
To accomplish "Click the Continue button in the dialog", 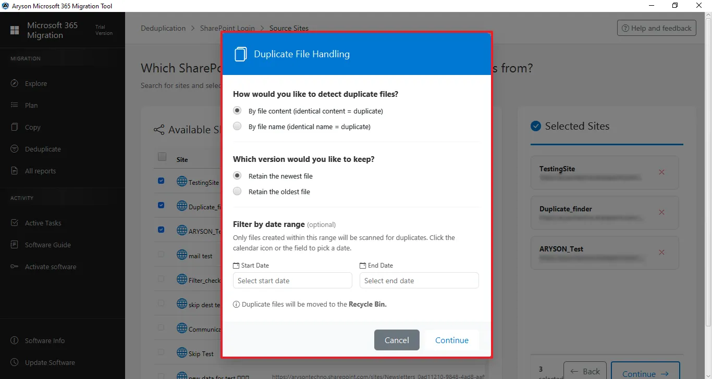I will coord(451,339).
